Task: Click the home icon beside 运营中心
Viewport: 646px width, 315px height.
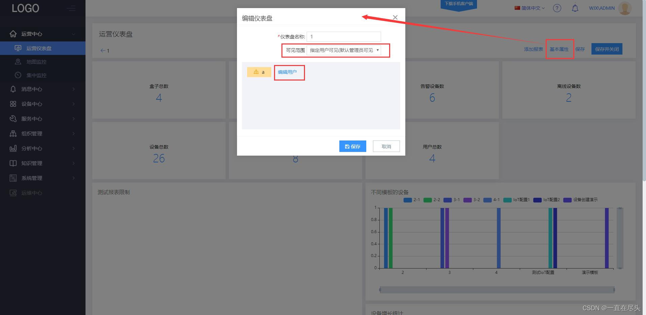Action: coord(13,34)
